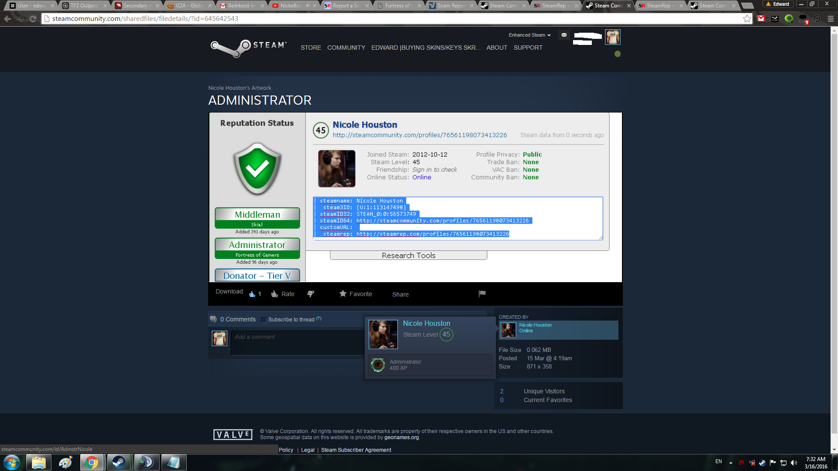Expand the Enhanced Steam dropdown
The height and width of the screenshot is (471, 838).
529,35
